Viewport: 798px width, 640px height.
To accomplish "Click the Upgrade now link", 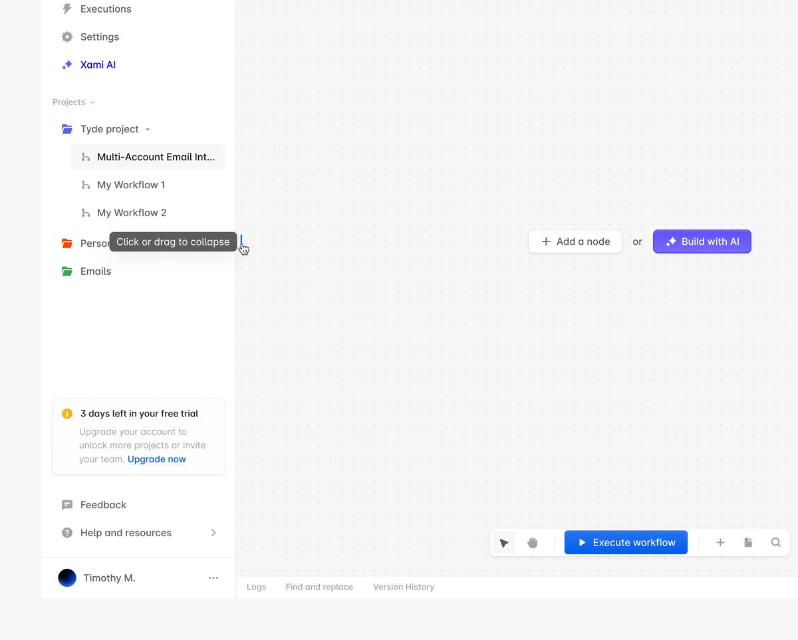I will (x=157, y=459).
